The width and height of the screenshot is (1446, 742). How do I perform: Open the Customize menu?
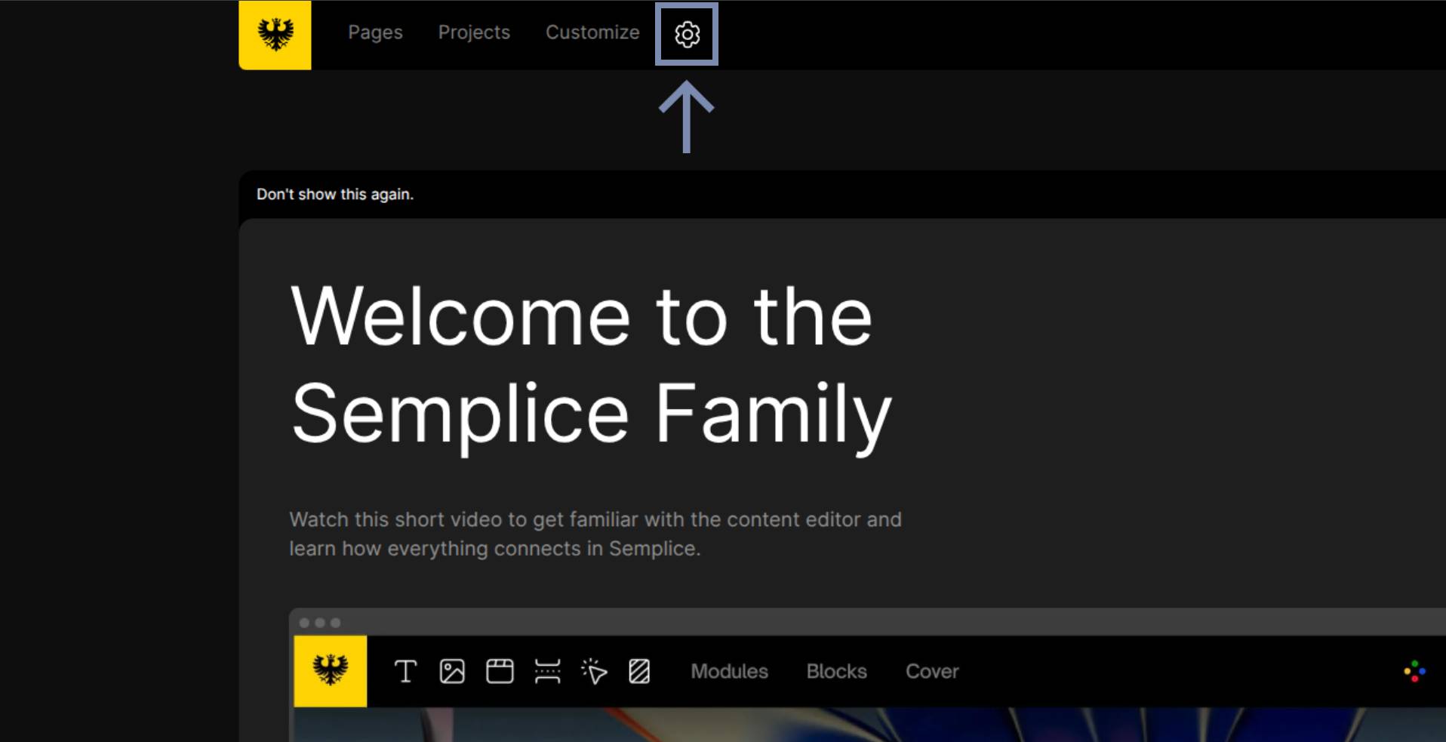[592, 32]
